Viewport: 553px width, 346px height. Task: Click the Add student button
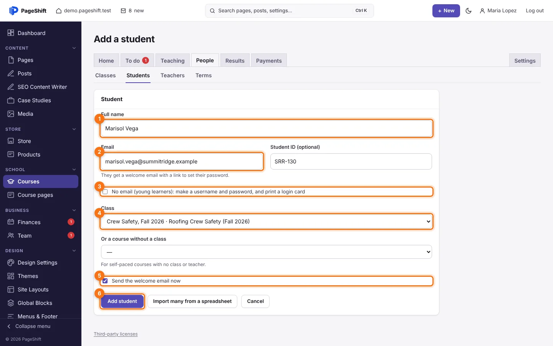(122, 301)
